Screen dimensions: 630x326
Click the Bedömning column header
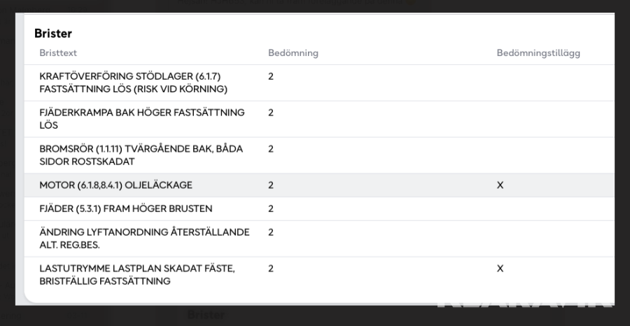(293, 53)
